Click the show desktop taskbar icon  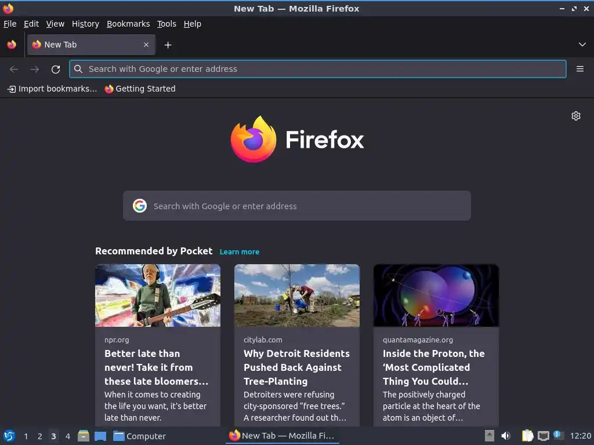[x=100, y=436]
